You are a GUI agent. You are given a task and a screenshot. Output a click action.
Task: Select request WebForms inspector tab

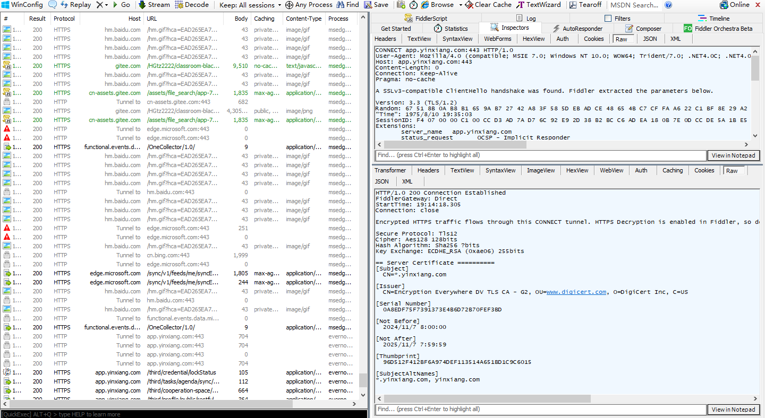click(498, 39)
